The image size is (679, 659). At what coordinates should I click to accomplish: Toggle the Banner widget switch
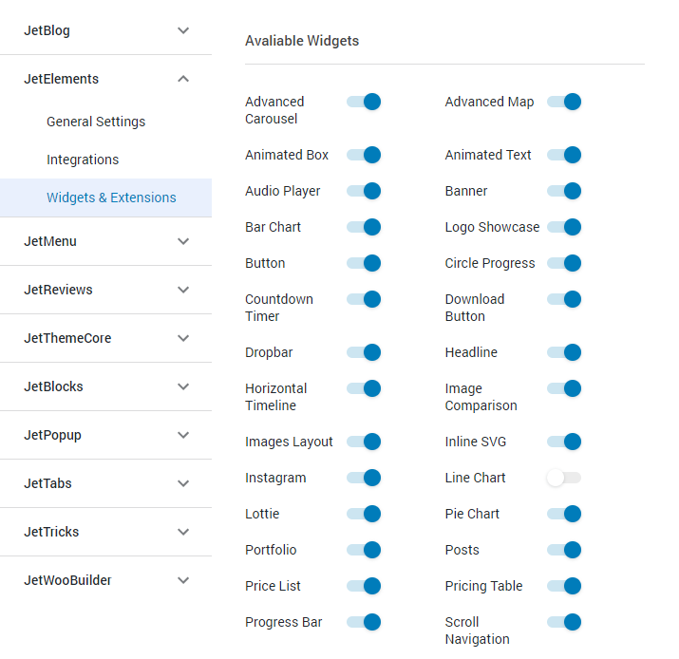564,191
